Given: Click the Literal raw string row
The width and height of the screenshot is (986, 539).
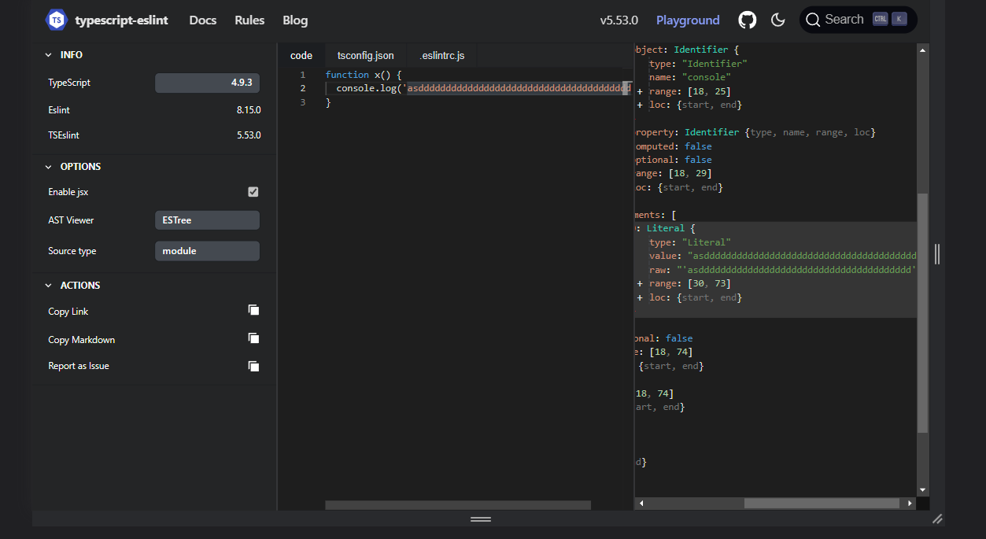Looking at the screenshot, I should click(x=783, y=270).
